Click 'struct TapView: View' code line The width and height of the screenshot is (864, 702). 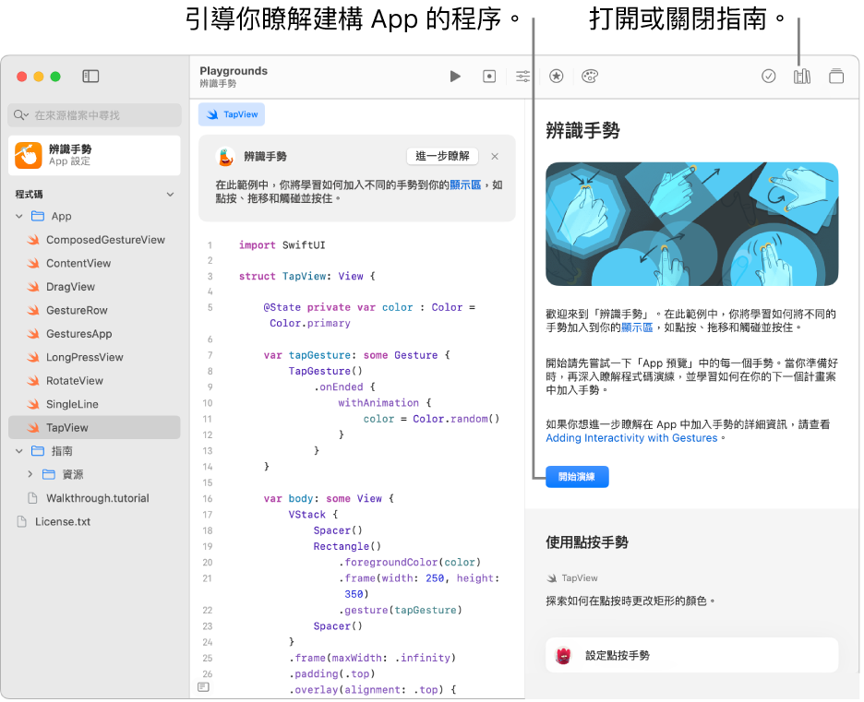pyautogui.click(x=306, y=277)
